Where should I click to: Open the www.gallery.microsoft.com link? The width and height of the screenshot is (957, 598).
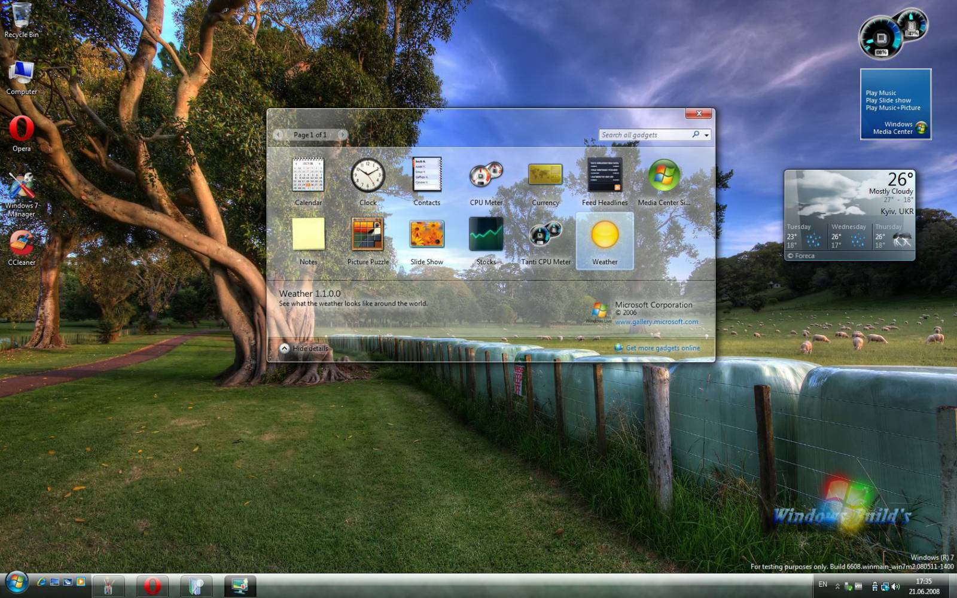[657, 322]
